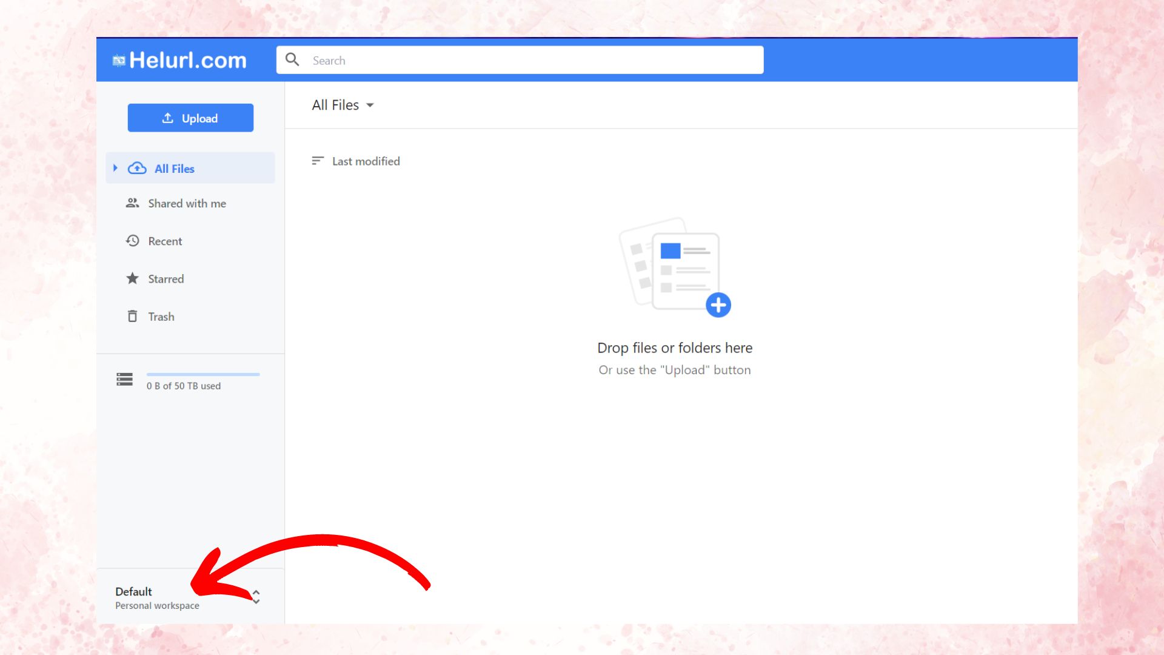Switch to the Recent section
1164x655 pixels.
164,241
